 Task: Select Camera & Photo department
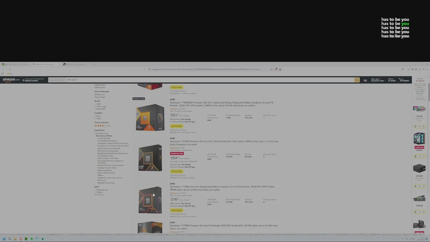tap(104, 138)
